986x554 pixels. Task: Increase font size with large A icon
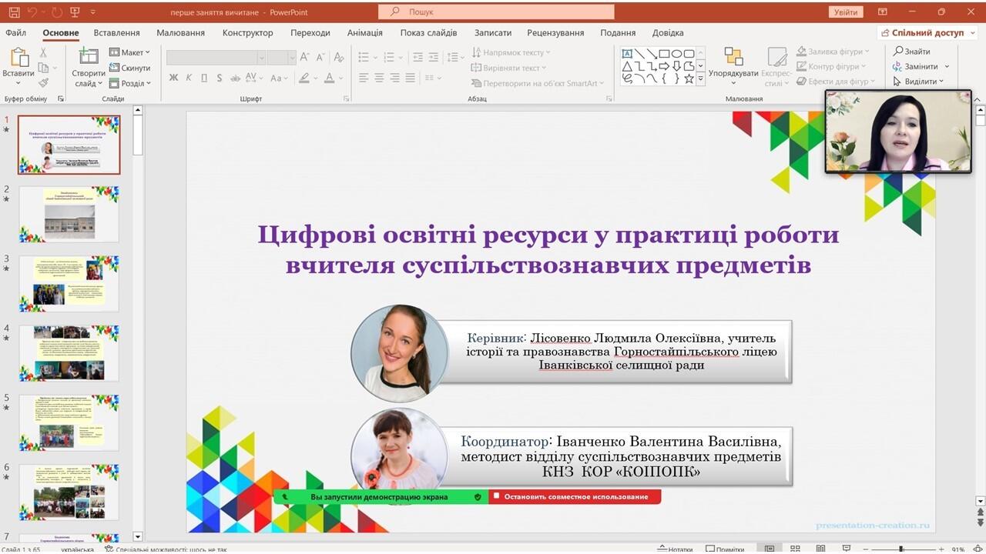coord(304,57)
